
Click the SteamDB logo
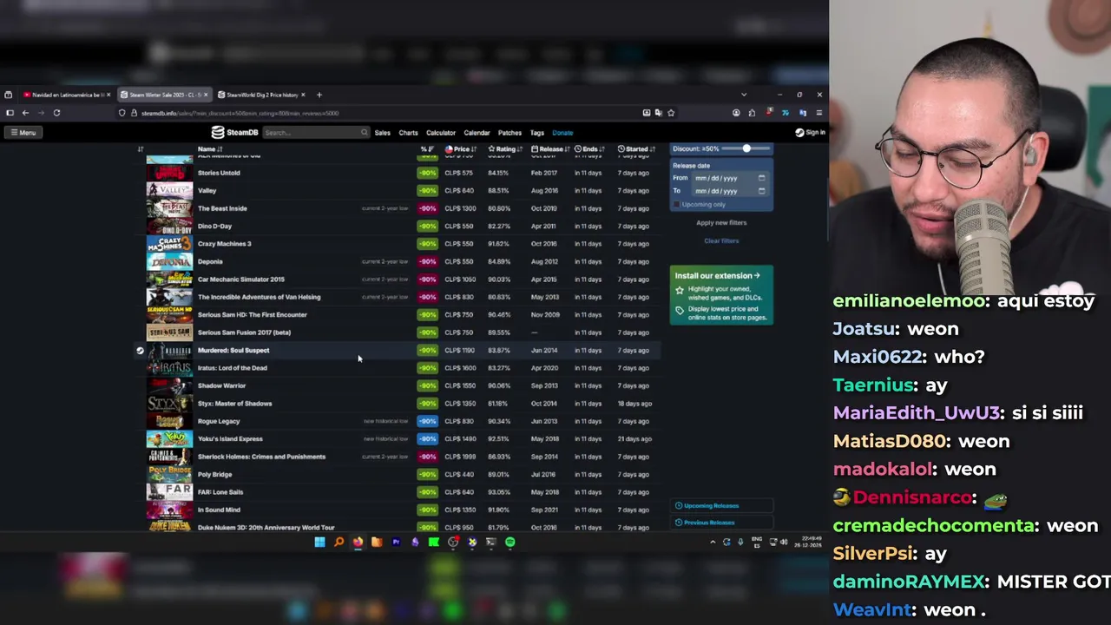[x=235, y=133]
